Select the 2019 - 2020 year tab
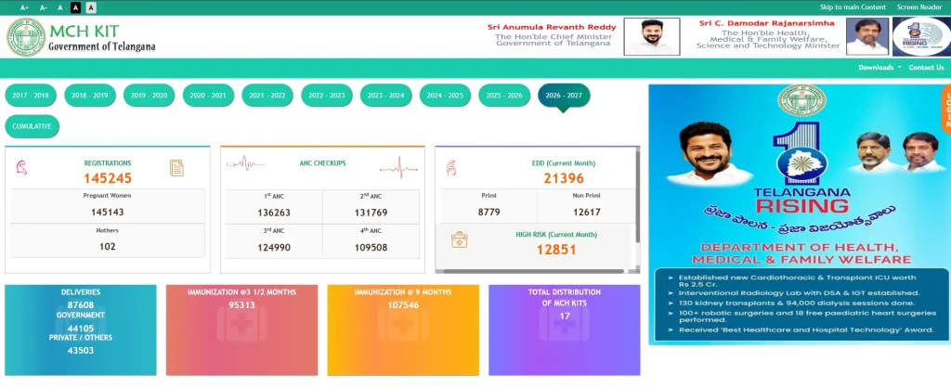The width and height of the screenshot is (951, 388). pos(150,96)
